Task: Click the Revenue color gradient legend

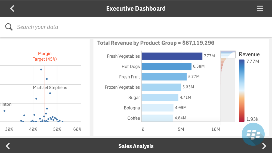Action: click(242, 90)
